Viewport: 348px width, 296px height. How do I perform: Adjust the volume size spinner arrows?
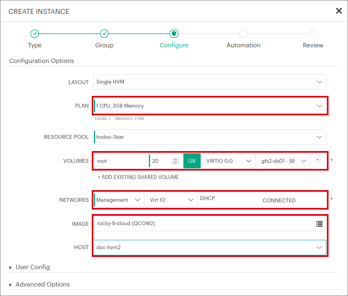(x=175, y=161)
